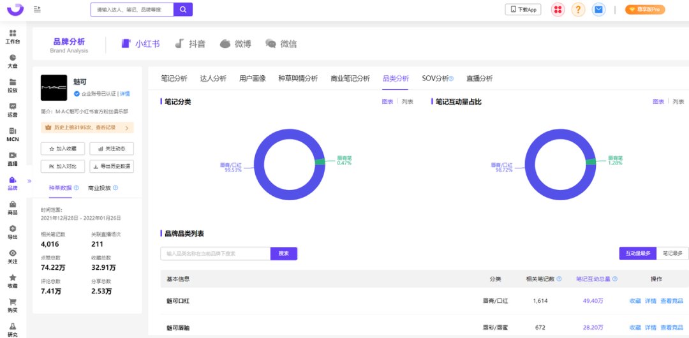Viewport: 689px width, 338px height.
Task: Click the top search input field
Action: click(x=132, y=9)
